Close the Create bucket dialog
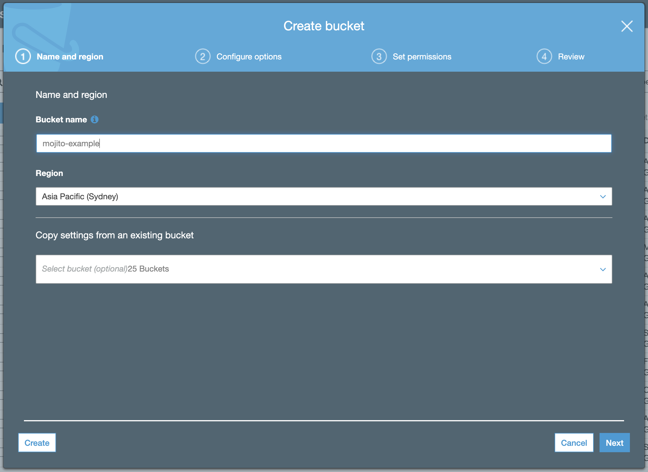 pos(626,26)
